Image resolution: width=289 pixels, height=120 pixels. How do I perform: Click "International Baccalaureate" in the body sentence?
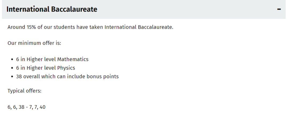click(x=139, y=27)
